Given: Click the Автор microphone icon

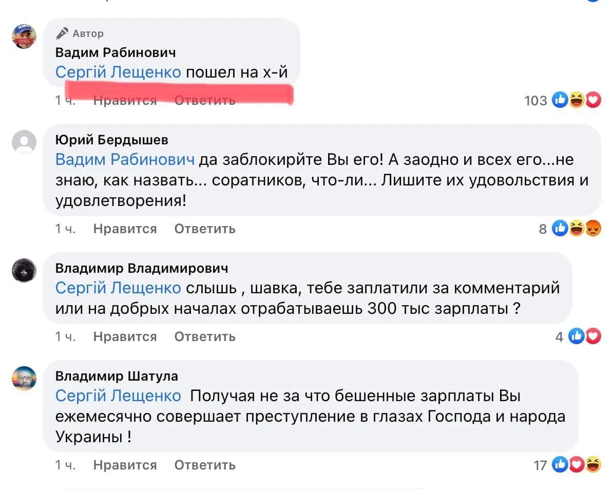Looking at the screenshot, I should (x=62, y=33).
